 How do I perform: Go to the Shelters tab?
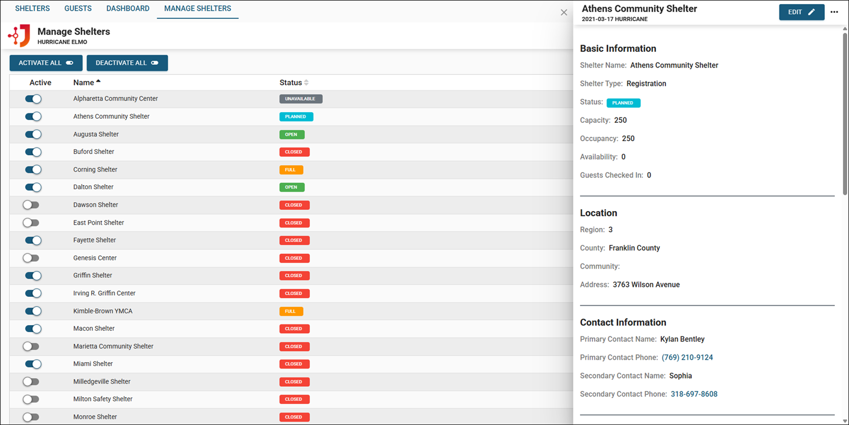32,9
